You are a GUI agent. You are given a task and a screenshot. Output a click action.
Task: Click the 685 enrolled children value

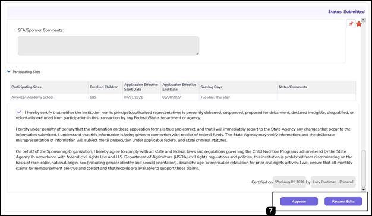point(93,97)
